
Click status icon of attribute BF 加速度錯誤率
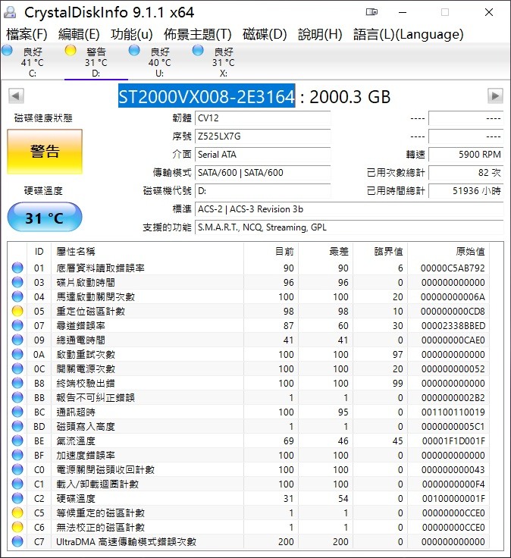(x=17, y=455)
